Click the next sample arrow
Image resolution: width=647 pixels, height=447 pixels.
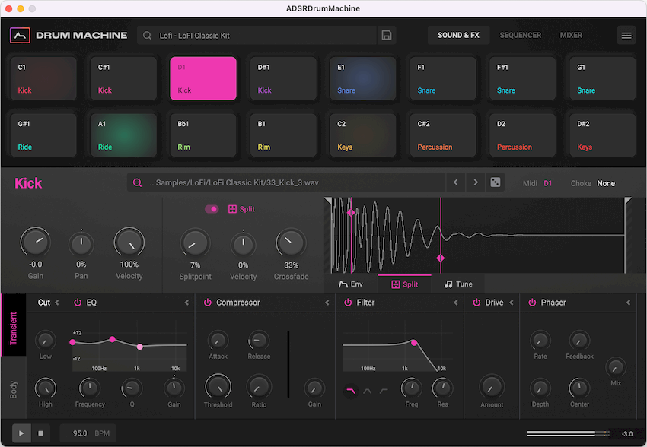point(476,182)
